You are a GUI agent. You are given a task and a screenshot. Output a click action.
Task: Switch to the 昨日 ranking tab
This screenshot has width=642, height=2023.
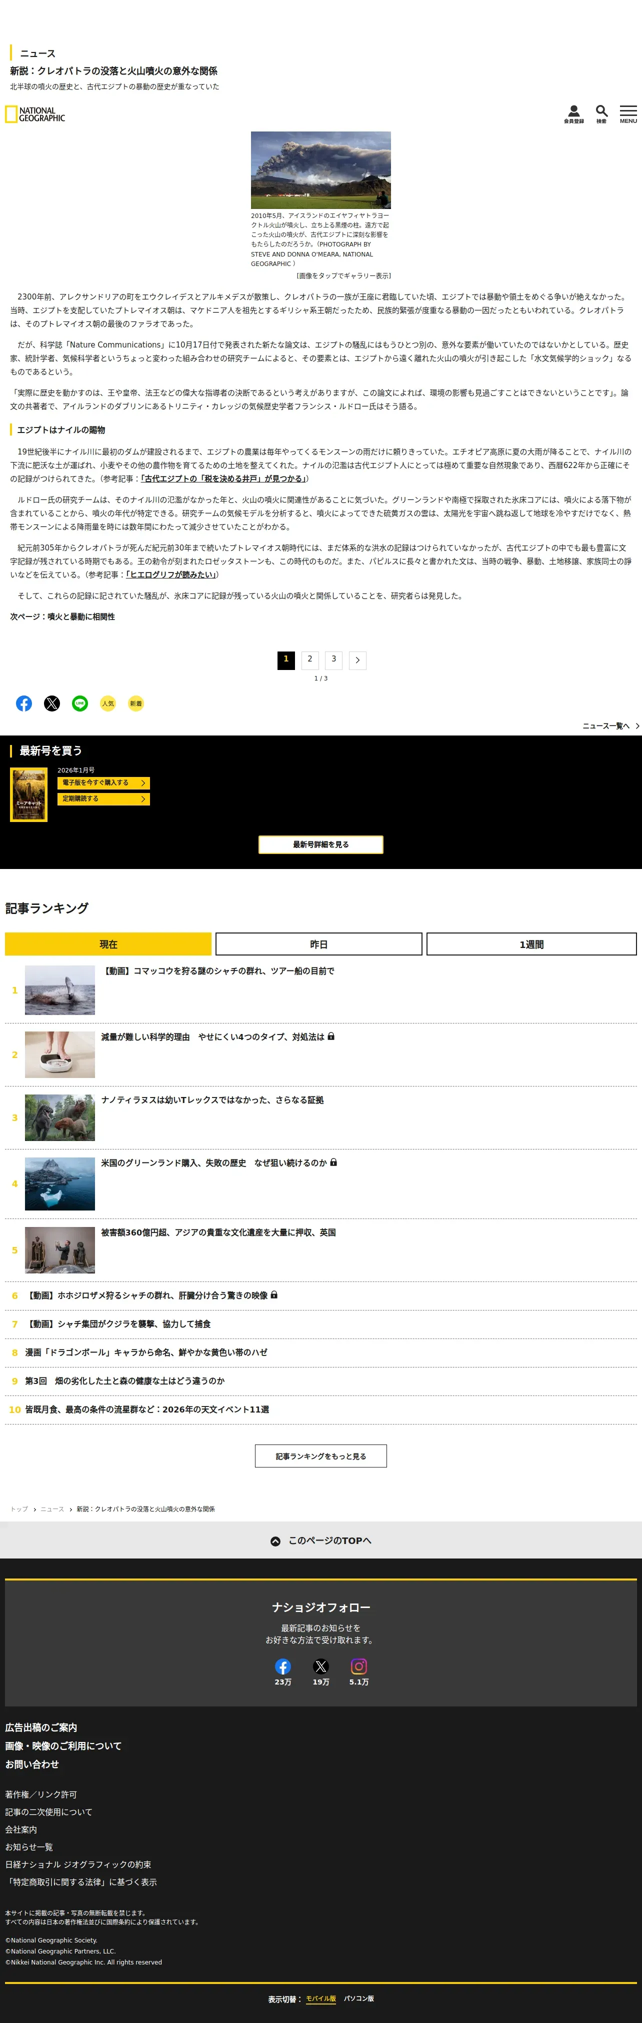point(319,944)
